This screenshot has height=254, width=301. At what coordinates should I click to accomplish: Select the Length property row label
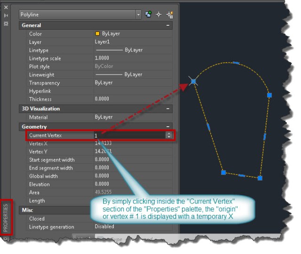pos(37,201)
